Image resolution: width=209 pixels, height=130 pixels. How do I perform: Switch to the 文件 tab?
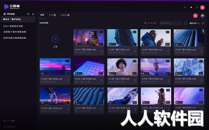[42, 15]
